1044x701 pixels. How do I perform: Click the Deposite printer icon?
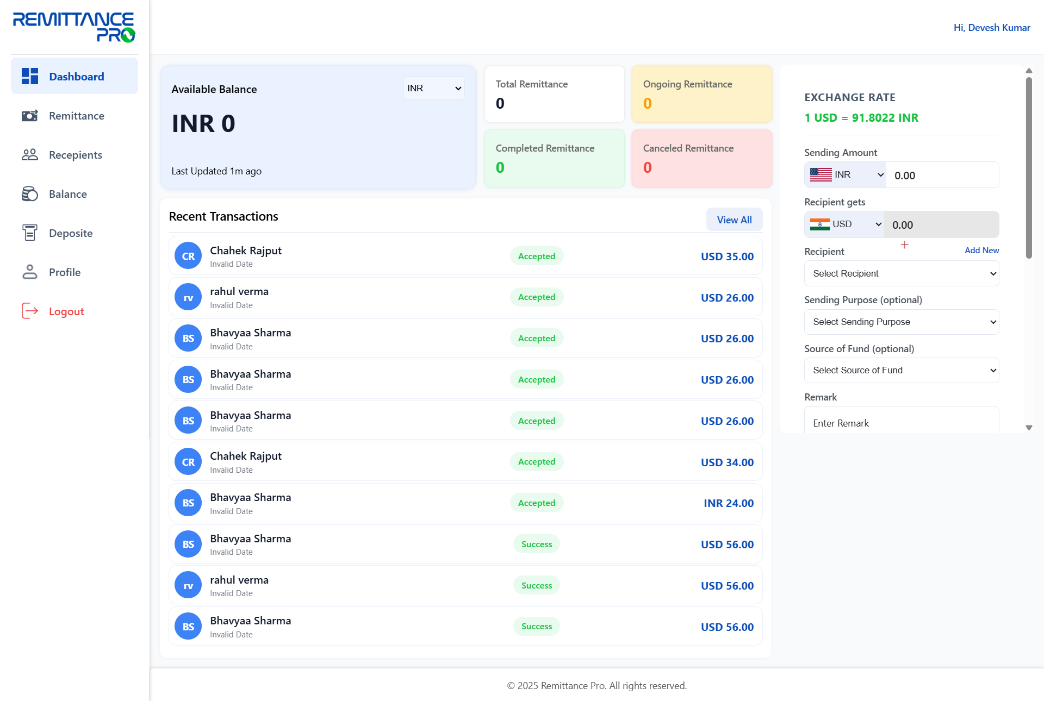pyautogui.click(x=30, y=233)
